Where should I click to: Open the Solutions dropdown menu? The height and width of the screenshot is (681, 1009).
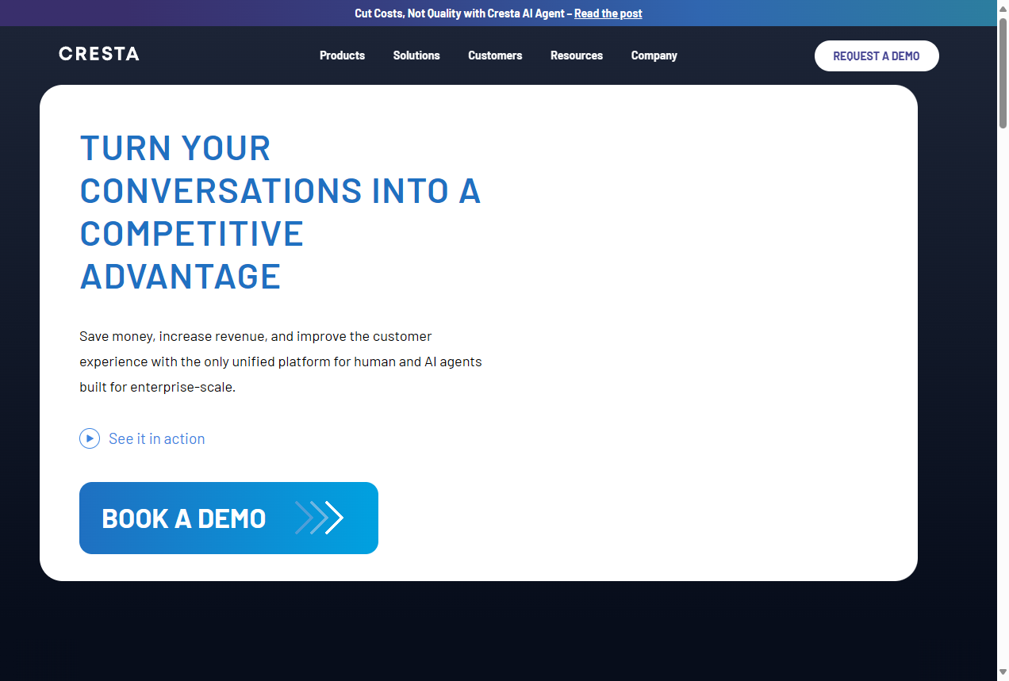(416, 55)
